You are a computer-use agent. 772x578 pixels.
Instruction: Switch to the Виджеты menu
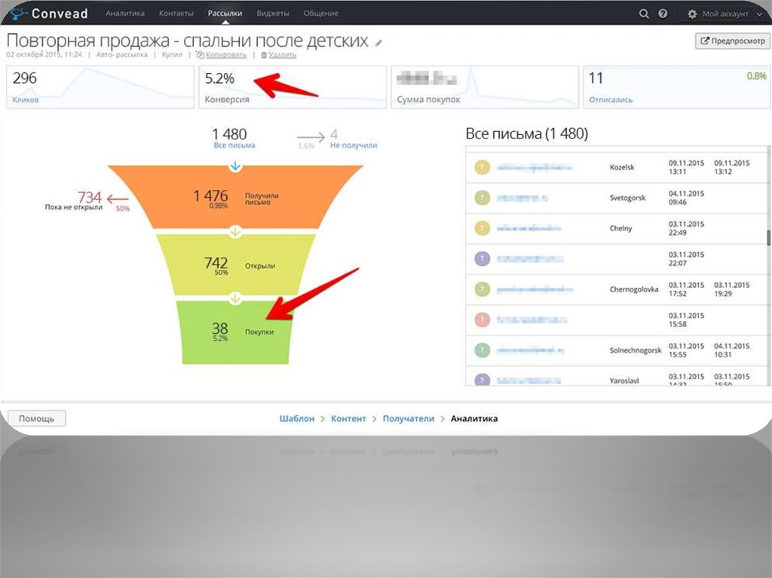[x=272, y=14]
